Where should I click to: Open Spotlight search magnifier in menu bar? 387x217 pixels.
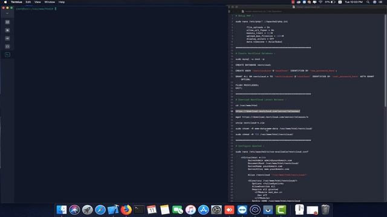click(368, 2)
